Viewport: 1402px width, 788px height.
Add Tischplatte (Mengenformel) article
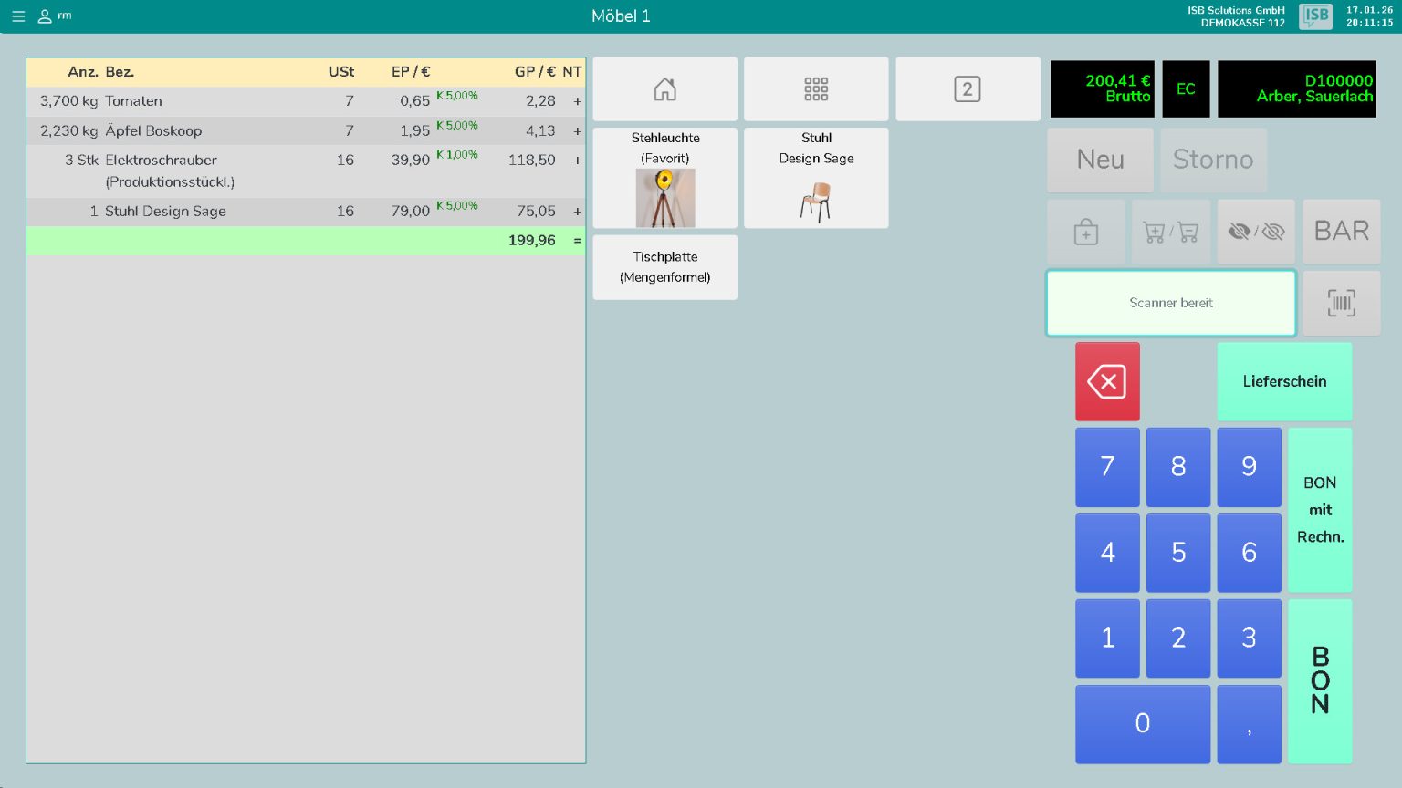point(664,267)
